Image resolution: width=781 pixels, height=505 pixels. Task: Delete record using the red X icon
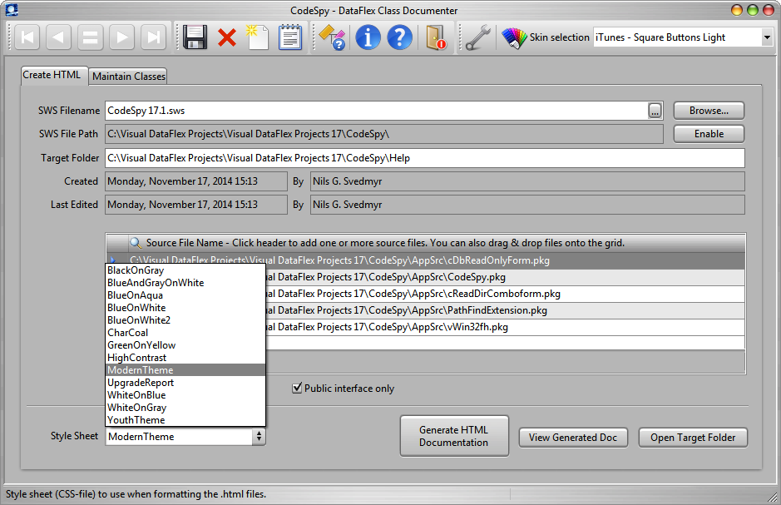coord(227,37)
